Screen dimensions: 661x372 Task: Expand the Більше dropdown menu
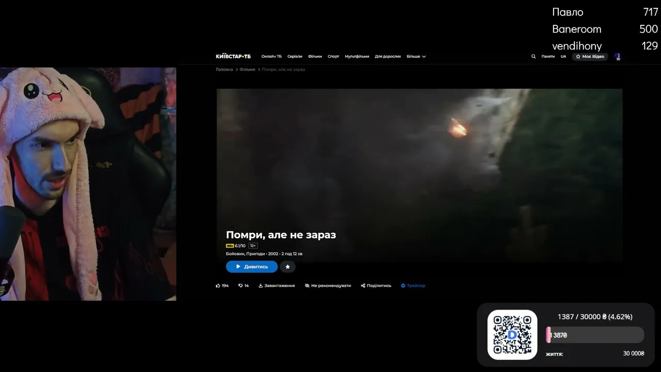click(x=416, y=56)
